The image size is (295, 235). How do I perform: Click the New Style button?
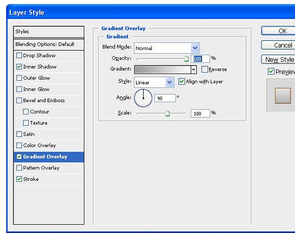click(x=279, y=60)
